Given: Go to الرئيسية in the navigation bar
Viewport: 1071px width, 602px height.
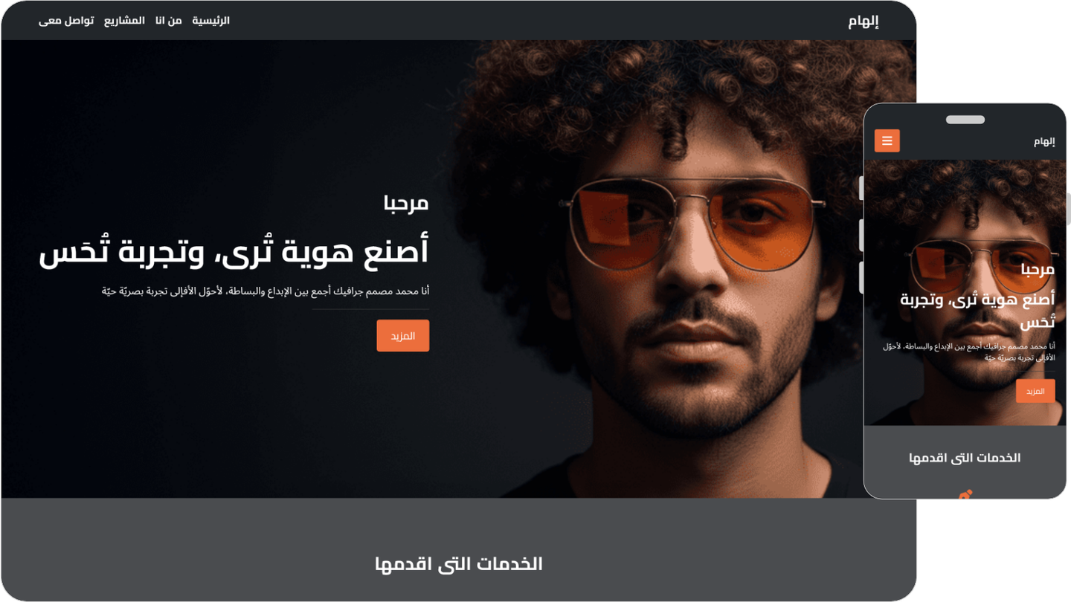Looking at the screenshot, I should tap(211, 21).
